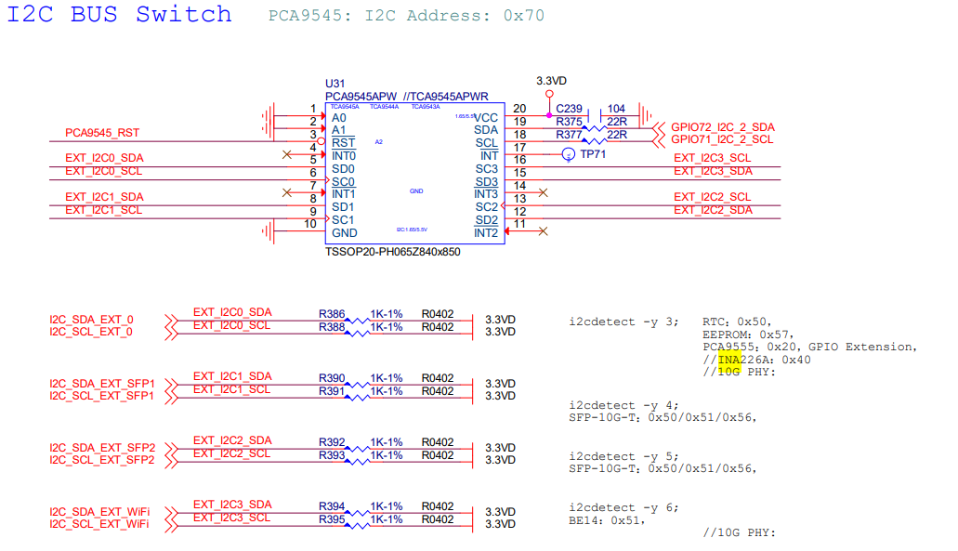Select the R395 pull-up resistor symbol
The width and height of the screenshot is (958, 551).
358,524
